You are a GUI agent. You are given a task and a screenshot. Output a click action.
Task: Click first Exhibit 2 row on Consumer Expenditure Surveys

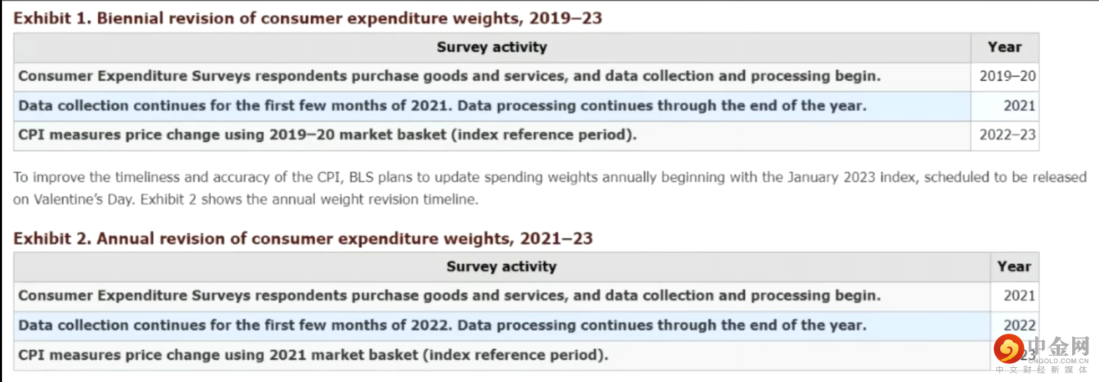(x=526, y=295)
